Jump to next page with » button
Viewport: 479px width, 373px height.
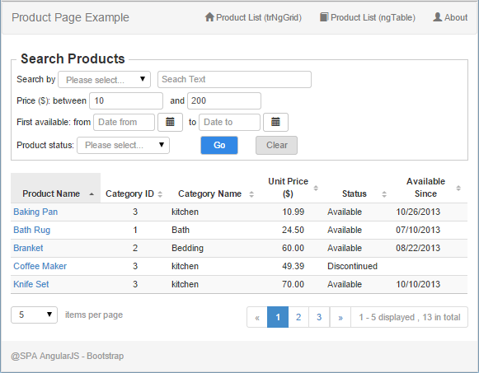[x=340, y=317]
